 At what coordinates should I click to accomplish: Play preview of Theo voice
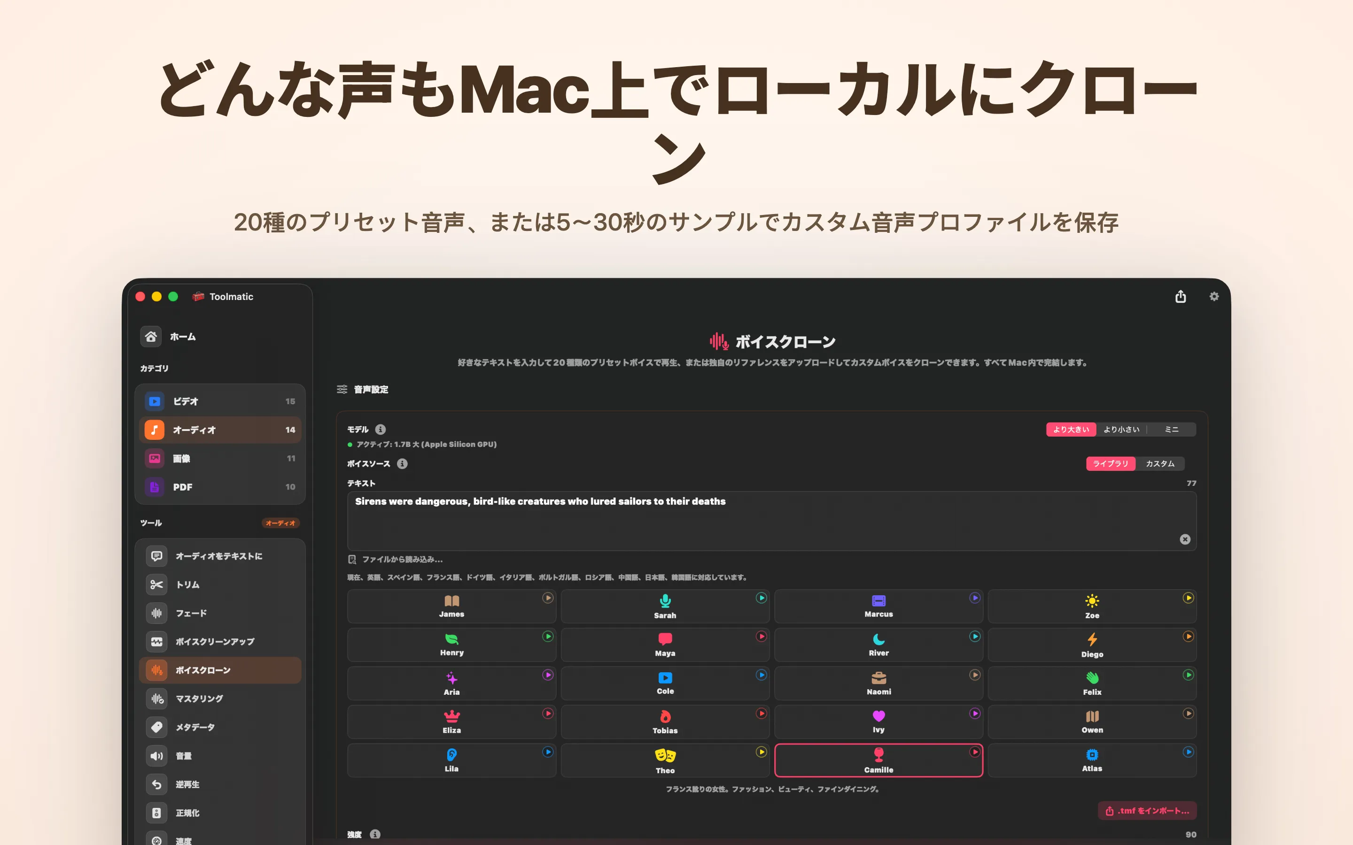point(762,752)
